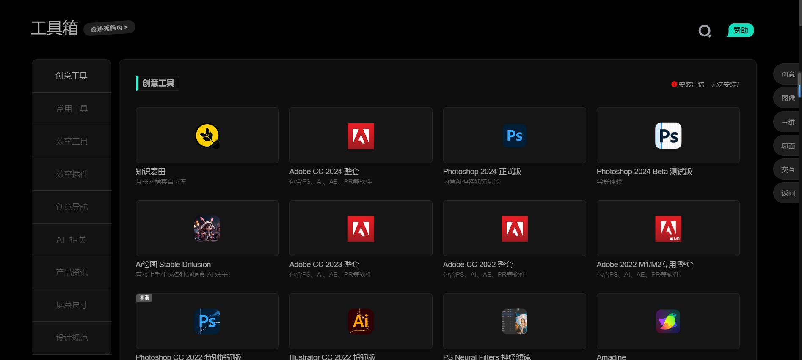The height and width of the screenshot is (360, 802).
Task: Open Photoshop 2024 Beta white Ps icon
Action: [x=668, y=136]
